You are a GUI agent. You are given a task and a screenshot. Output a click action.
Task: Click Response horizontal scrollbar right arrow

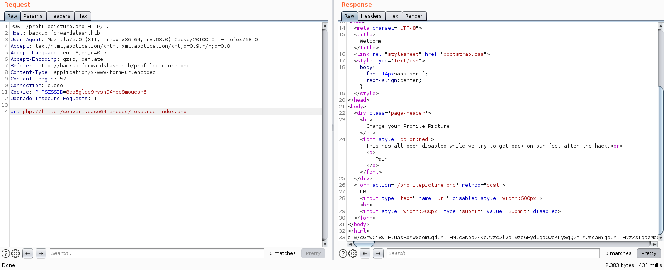point(654,244)
